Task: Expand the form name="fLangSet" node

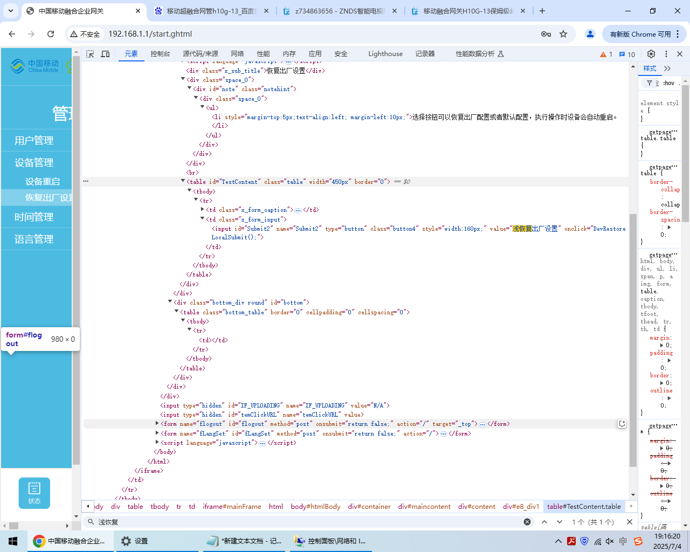Action: click(157, 433)
